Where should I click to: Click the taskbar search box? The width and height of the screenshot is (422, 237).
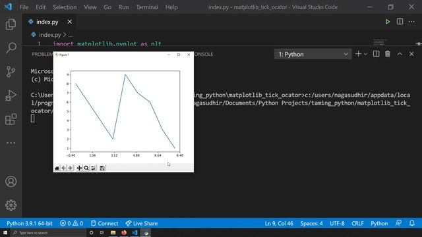pos(49,232)
